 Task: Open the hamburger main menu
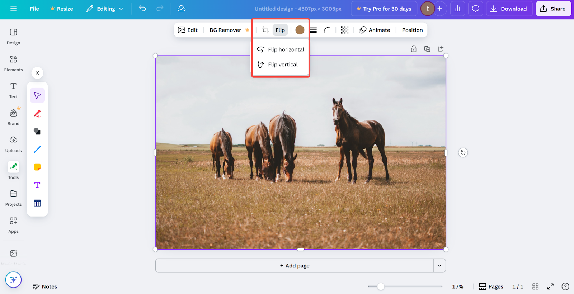13,9
